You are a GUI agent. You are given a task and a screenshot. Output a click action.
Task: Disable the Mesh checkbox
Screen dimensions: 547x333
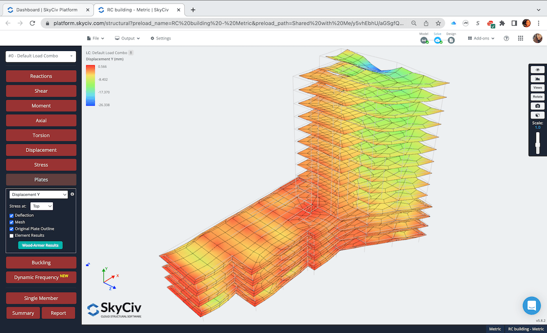tap(11, 222)
